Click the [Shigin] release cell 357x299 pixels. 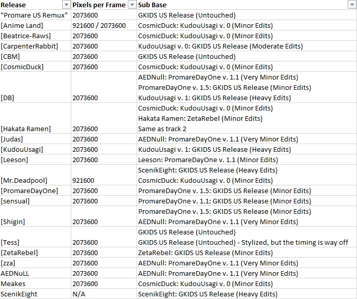click(x=36, y=216)
